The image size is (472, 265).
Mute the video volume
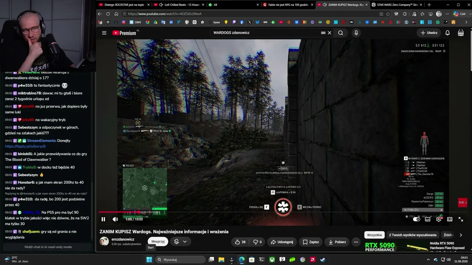pyautogui.click(x=115, y=219)
